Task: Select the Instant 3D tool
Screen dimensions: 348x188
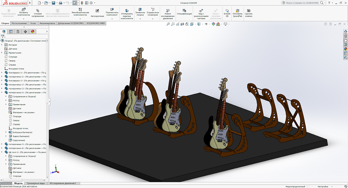Action: click(x=226, y=12)
